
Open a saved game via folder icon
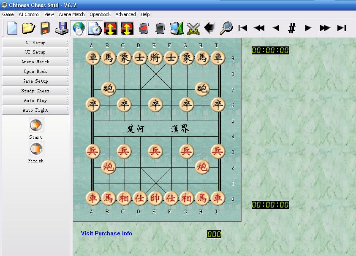[x=29, y=28]
